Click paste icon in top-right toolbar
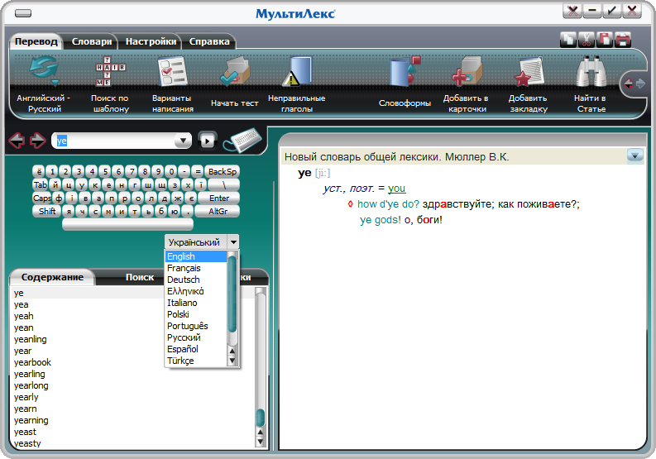Viewport: 656px width, 459px height. point(605,40)
